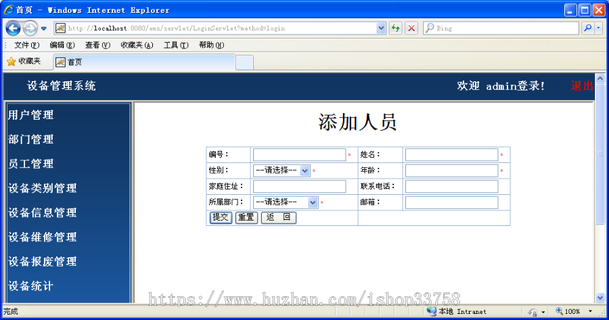The image size is (609, 320).
Task: Click the 邮箱 input field
Action: 452,202
